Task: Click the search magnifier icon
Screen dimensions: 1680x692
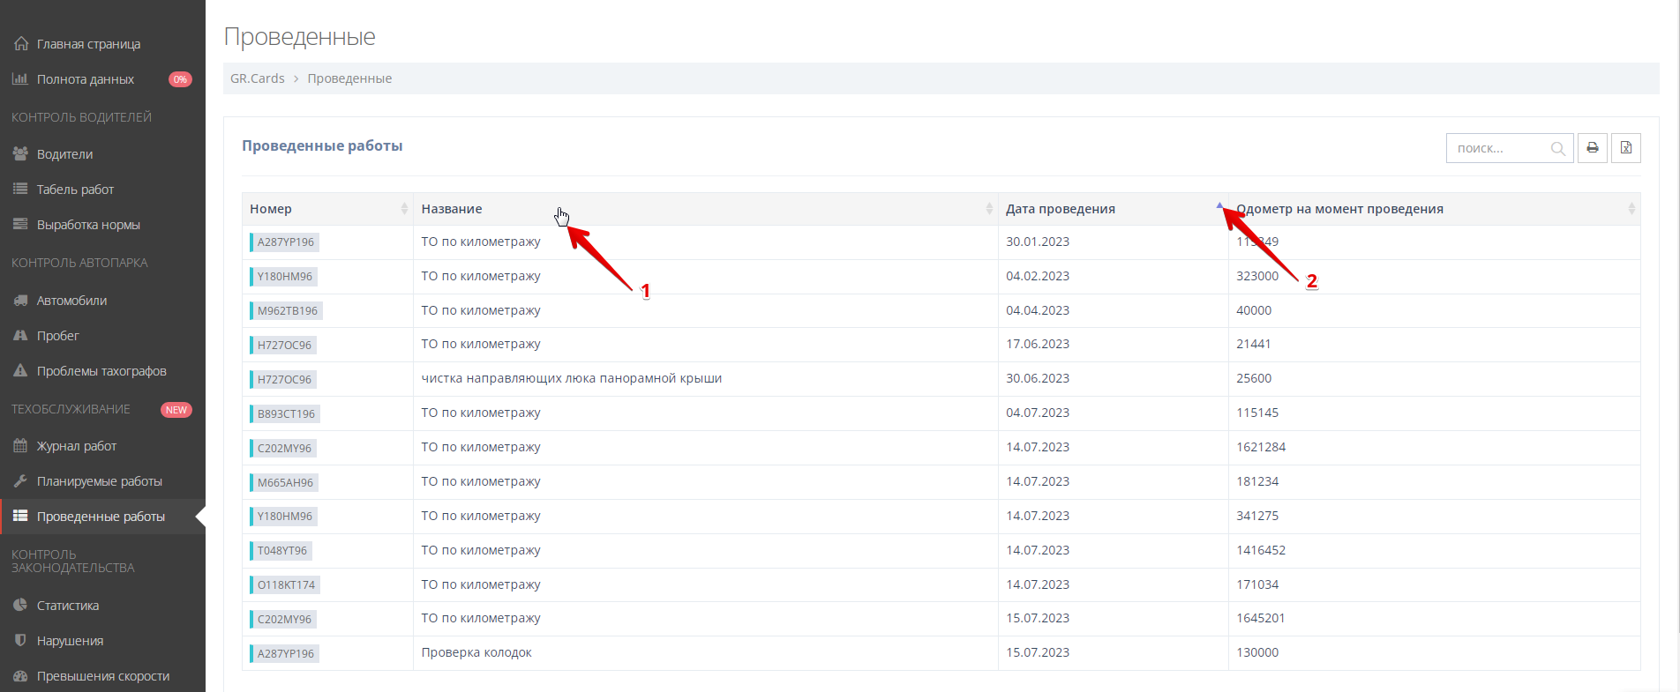Action: 1557,149
